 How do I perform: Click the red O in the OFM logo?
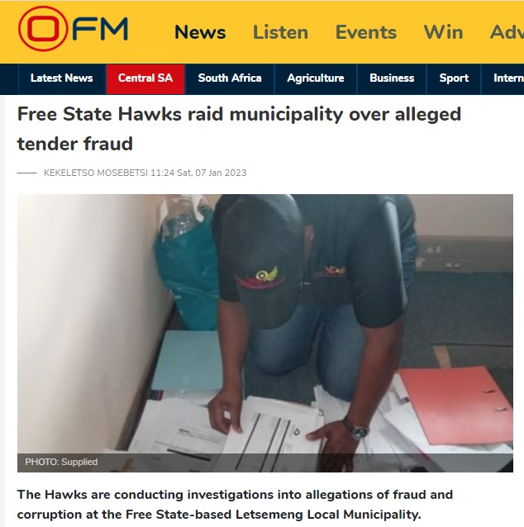[43, 29]
